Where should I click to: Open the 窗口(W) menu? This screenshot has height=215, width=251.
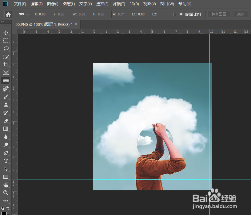(167, 4)
